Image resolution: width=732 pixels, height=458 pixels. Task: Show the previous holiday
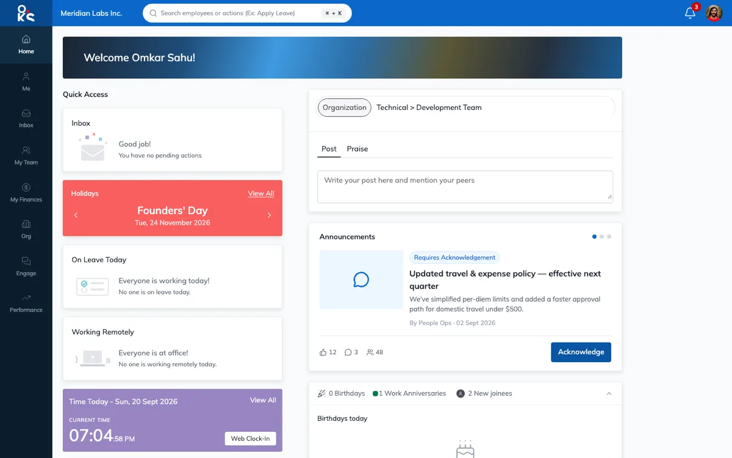point(76,215)
